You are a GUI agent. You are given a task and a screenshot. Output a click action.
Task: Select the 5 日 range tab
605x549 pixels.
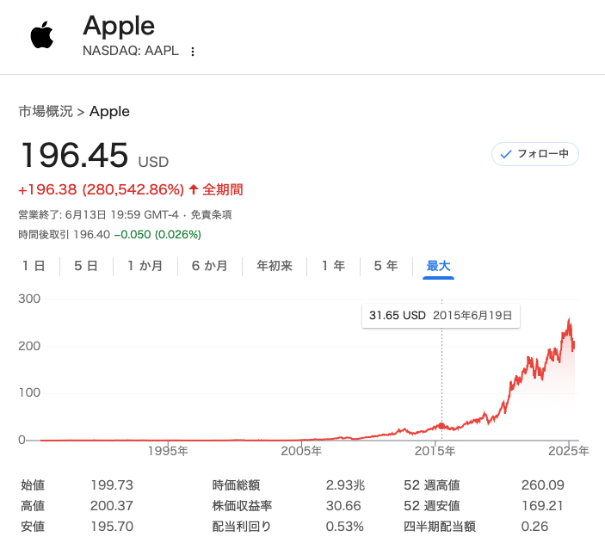point(86,266)
